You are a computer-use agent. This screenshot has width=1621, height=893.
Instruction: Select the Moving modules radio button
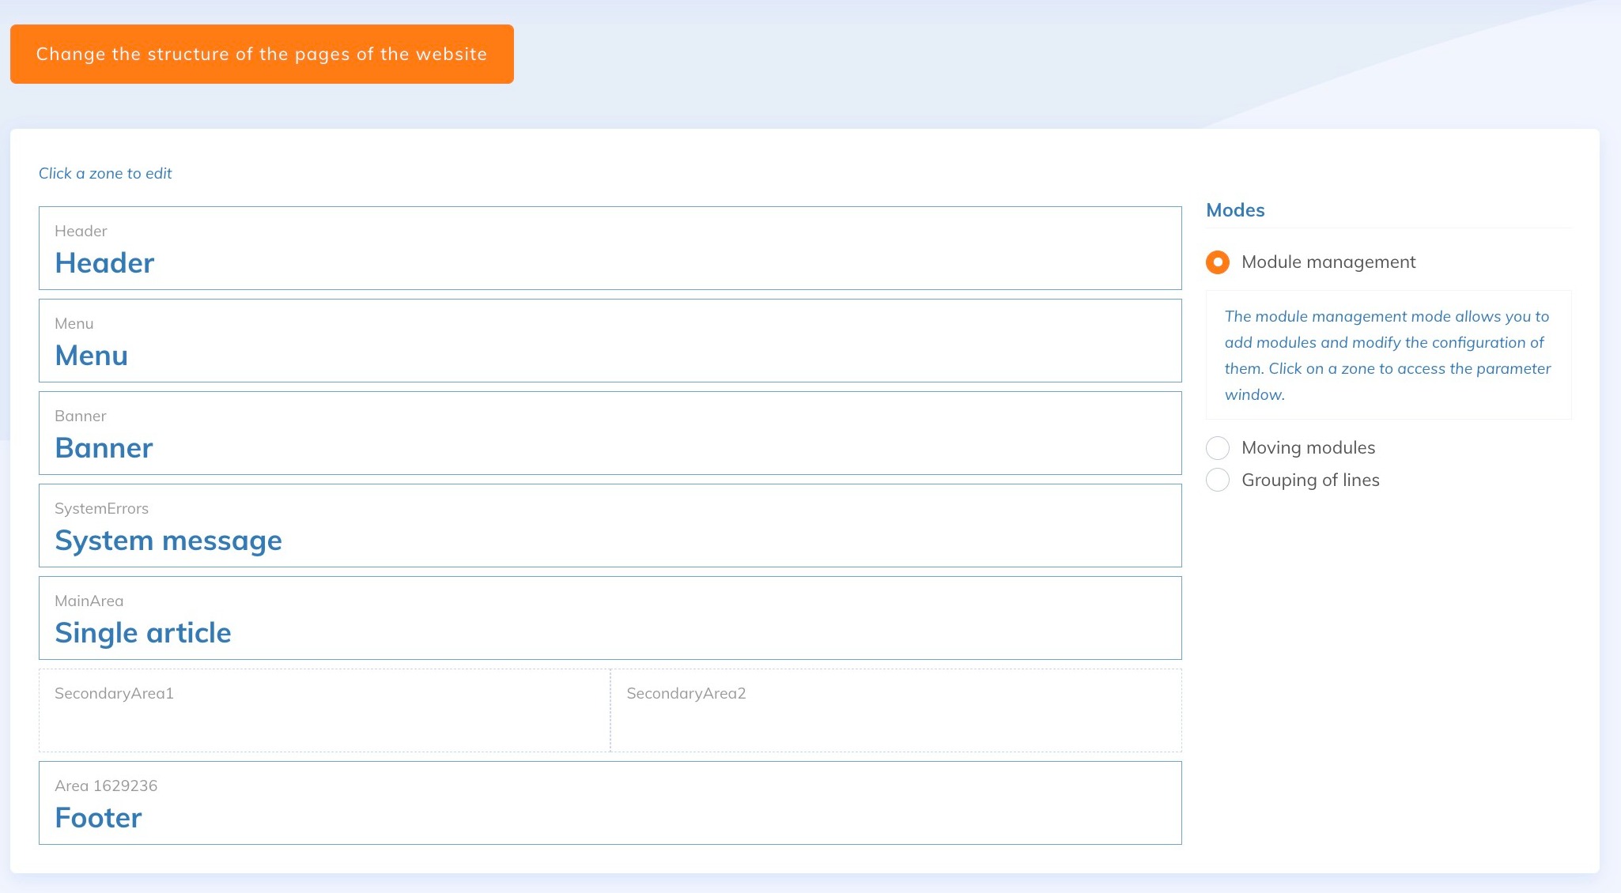click(1218, 448)
